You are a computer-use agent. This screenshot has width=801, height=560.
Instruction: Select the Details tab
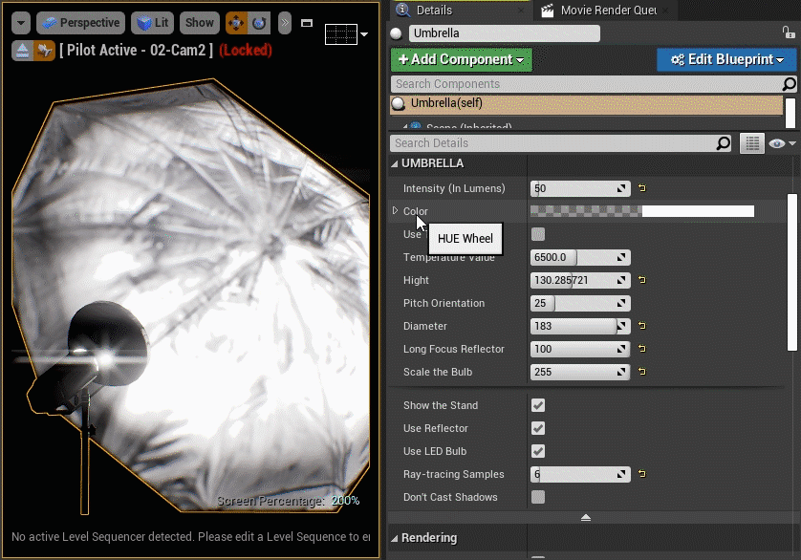(x=433, y=11)
